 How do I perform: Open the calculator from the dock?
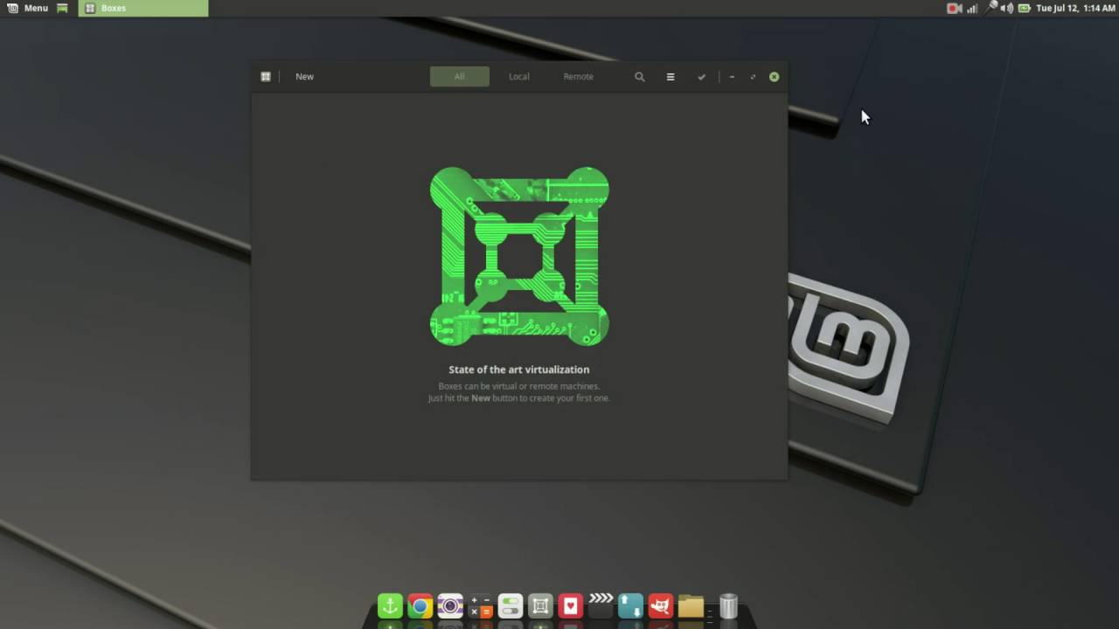coord(481,605)
